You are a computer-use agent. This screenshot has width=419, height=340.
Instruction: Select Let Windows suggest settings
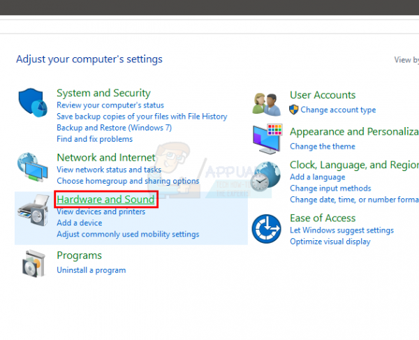point(341,230)
